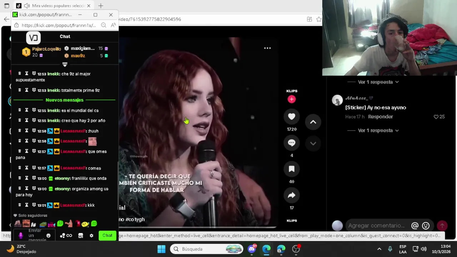
Task: Open OBS Studio from the taskbar
Action: pyautogui.click(x=296, y=249)
